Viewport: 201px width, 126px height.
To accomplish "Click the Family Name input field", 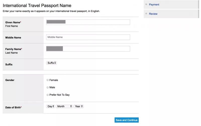I will tap(88, 49).
